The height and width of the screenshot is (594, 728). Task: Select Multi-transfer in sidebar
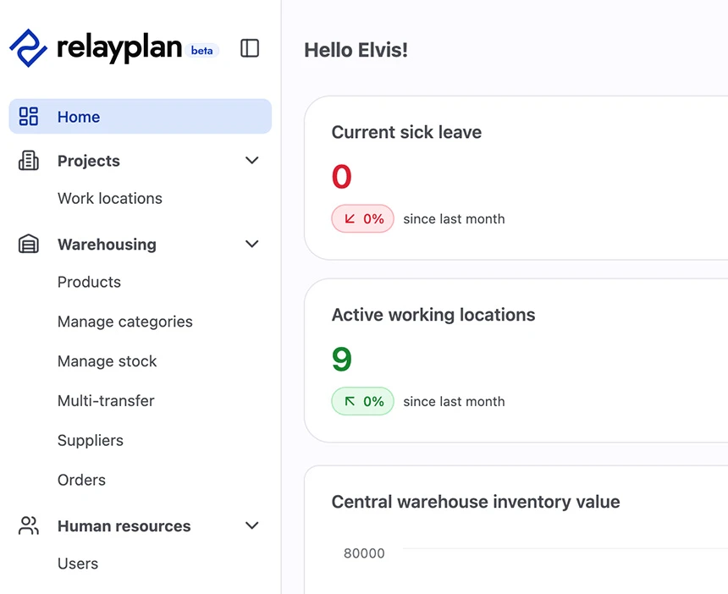point(106,401)
